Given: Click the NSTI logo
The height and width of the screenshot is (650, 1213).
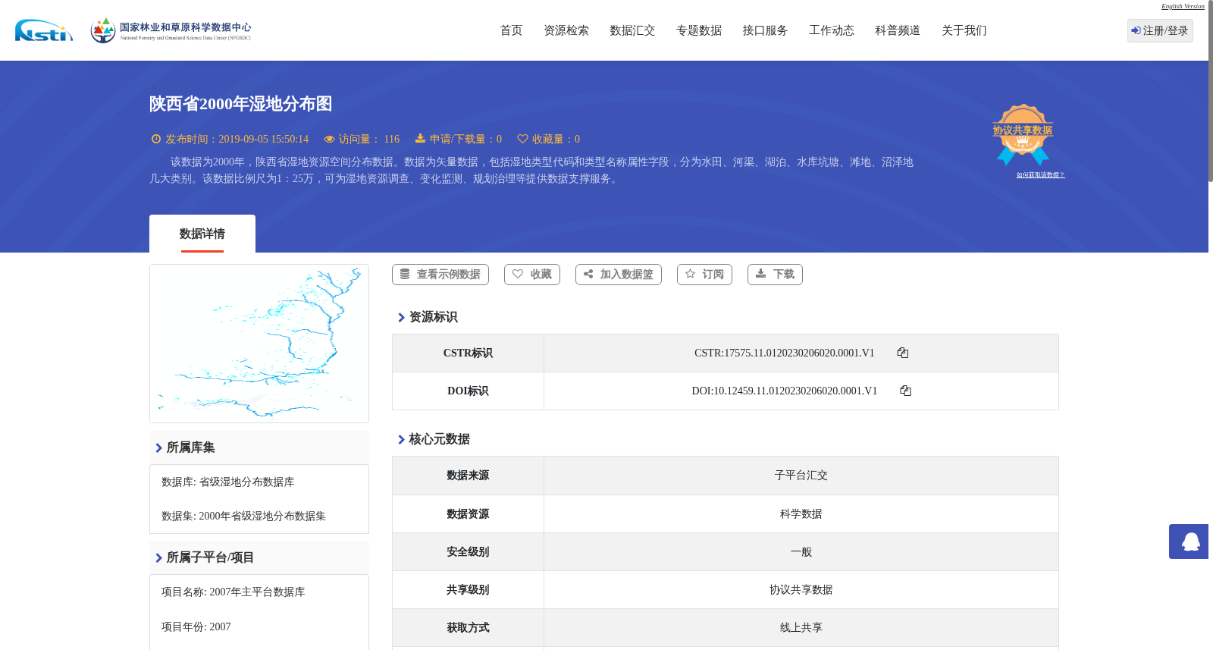Looking at the screenshot, I should click(44, 30).
